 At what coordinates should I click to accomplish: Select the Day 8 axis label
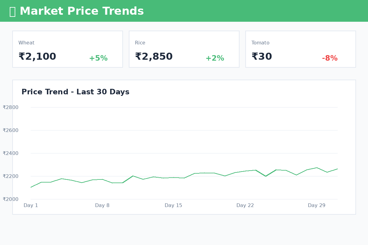coord(102,205)
